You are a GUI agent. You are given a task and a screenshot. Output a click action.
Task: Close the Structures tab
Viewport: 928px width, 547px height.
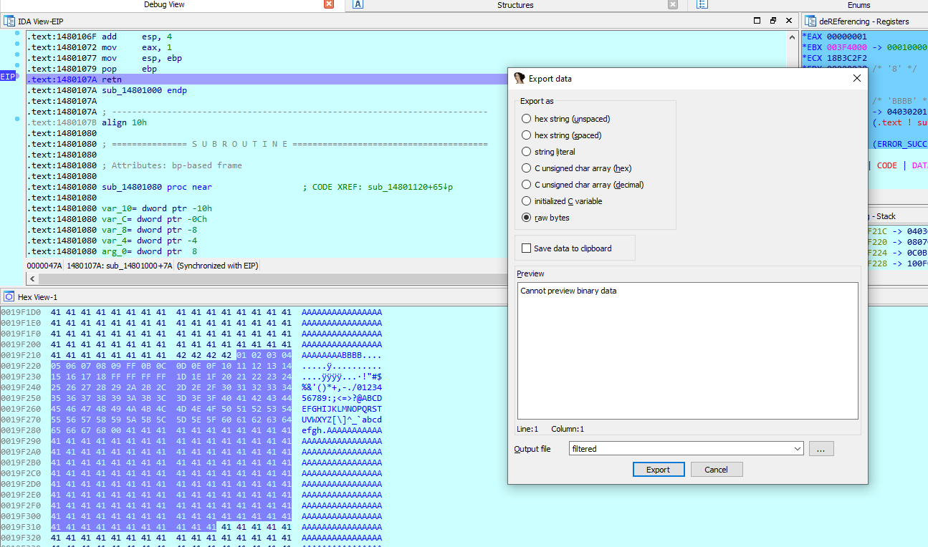click(673, 4)
